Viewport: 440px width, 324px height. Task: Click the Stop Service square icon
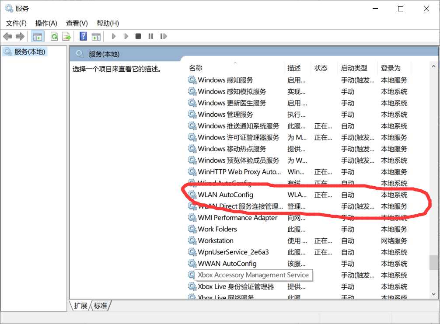[138, 36]
